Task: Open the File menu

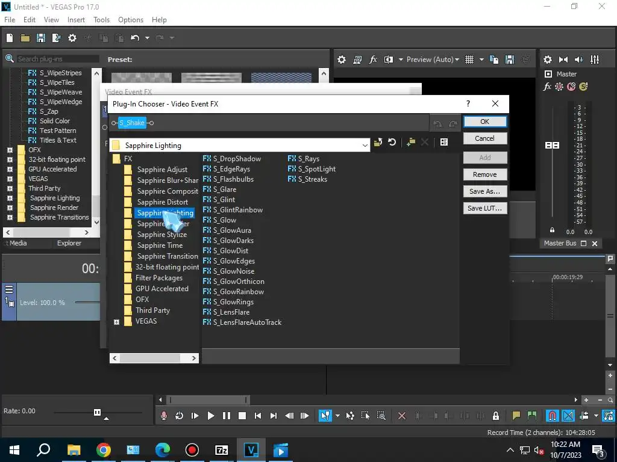Action: [x=10, y=20]
